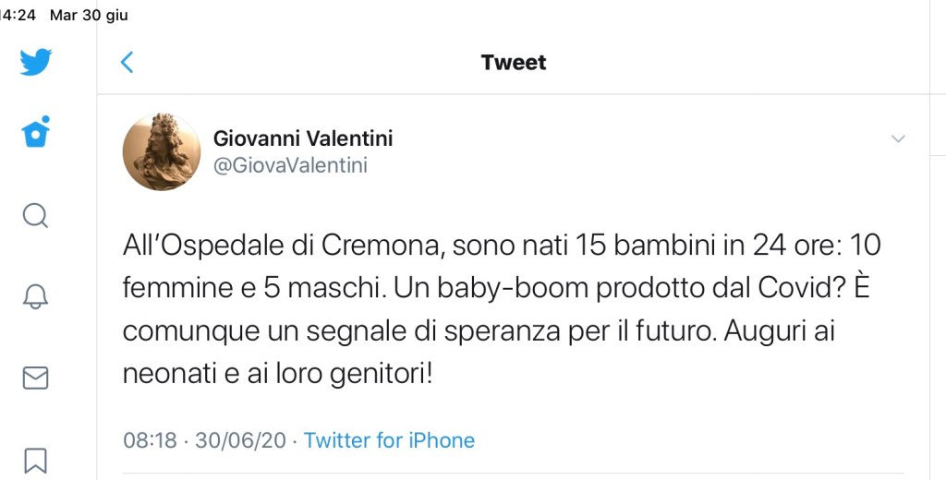Click the 08:18 tweet time

point(150,440)
